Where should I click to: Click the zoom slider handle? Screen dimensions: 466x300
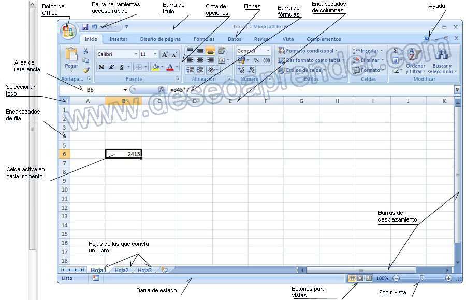pyautogui.click(x=422, y=278)
